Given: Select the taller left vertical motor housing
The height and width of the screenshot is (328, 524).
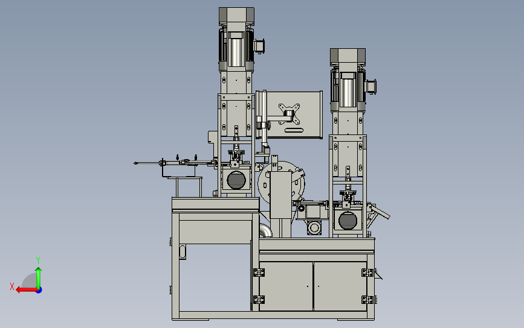Looking at the screenshot, I should click(x=236, y=39).
